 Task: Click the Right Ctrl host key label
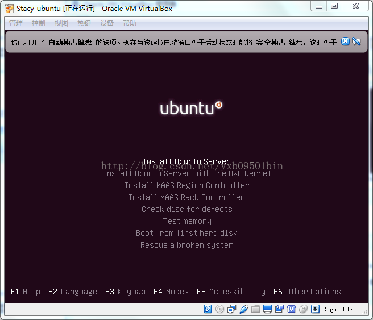click(339, 309)
